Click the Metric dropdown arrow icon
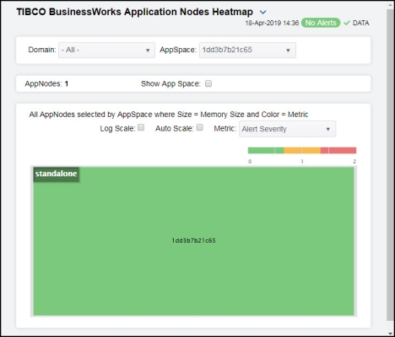The height and width of the screenshot is (337, 395). [327, 129]
